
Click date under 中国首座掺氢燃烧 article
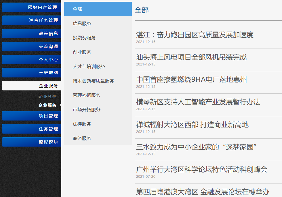[146, 87]
